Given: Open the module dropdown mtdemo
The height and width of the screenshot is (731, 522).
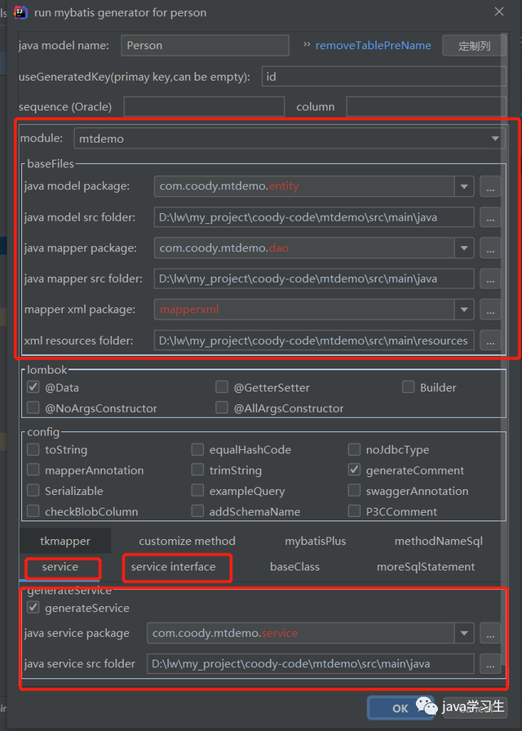Looking at the screenshot, I should tap(290, 139).
